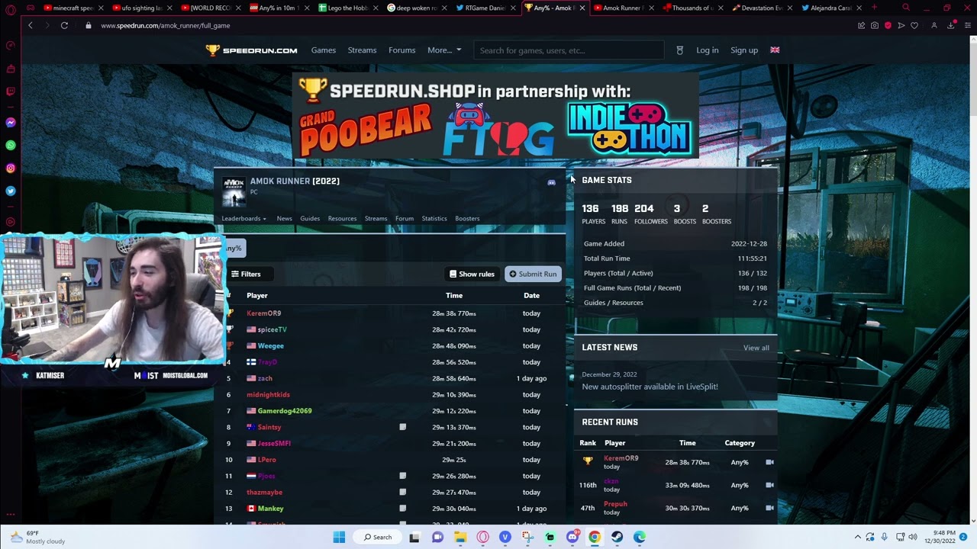Open the Opera menu logo
The width and height of the screenshot is (977, 549).
click(x=11, y=9)
